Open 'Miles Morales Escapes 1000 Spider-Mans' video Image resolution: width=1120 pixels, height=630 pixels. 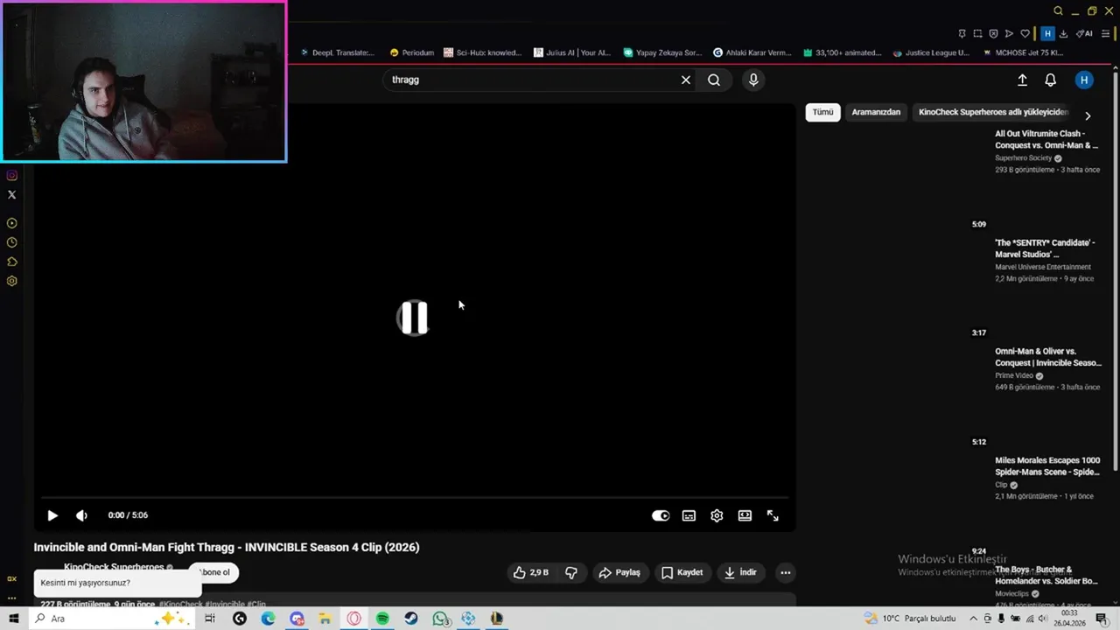click(1047, 466)
